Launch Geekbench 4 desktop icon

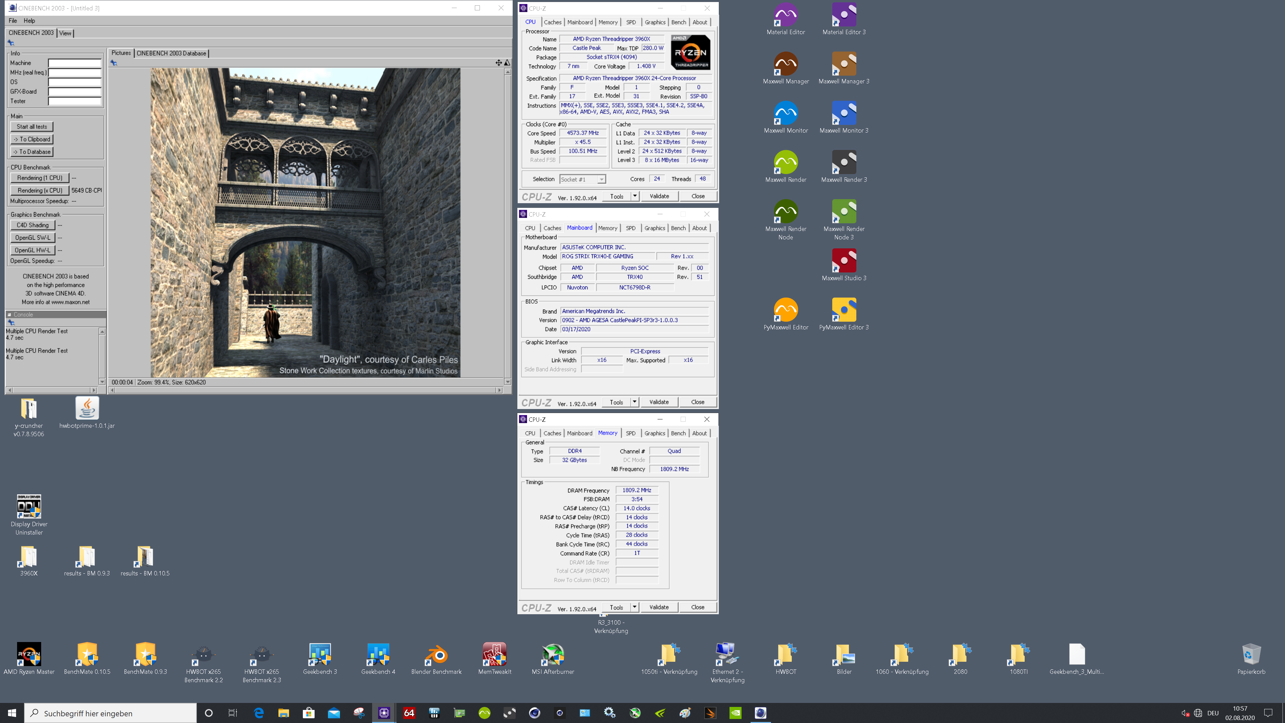378,659
